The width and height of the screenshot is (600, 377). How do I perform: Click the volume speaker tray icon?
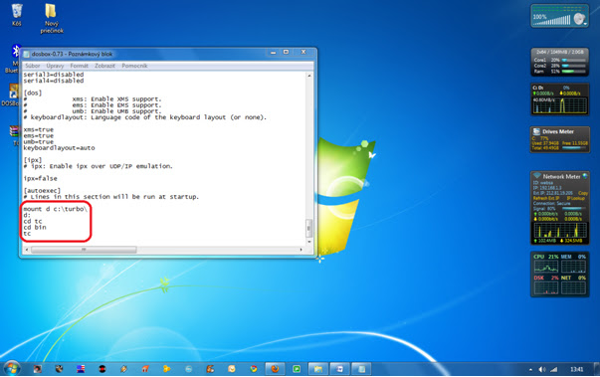coord(542,369)
